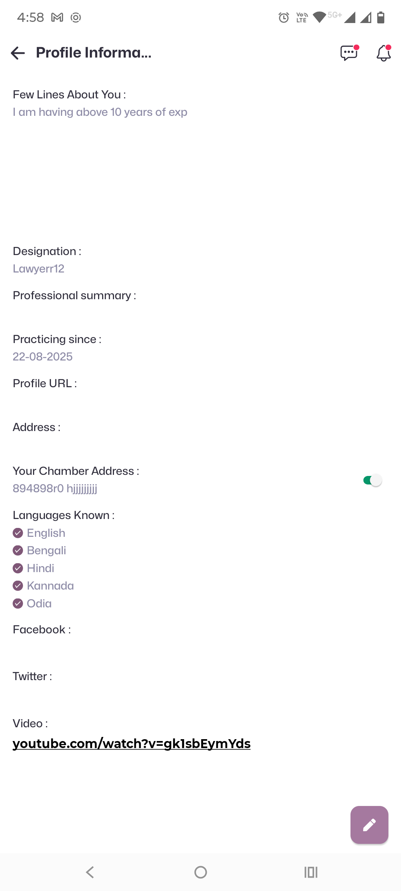
Task: Tap the Lawyerr12 designation text
Action: 39,269
